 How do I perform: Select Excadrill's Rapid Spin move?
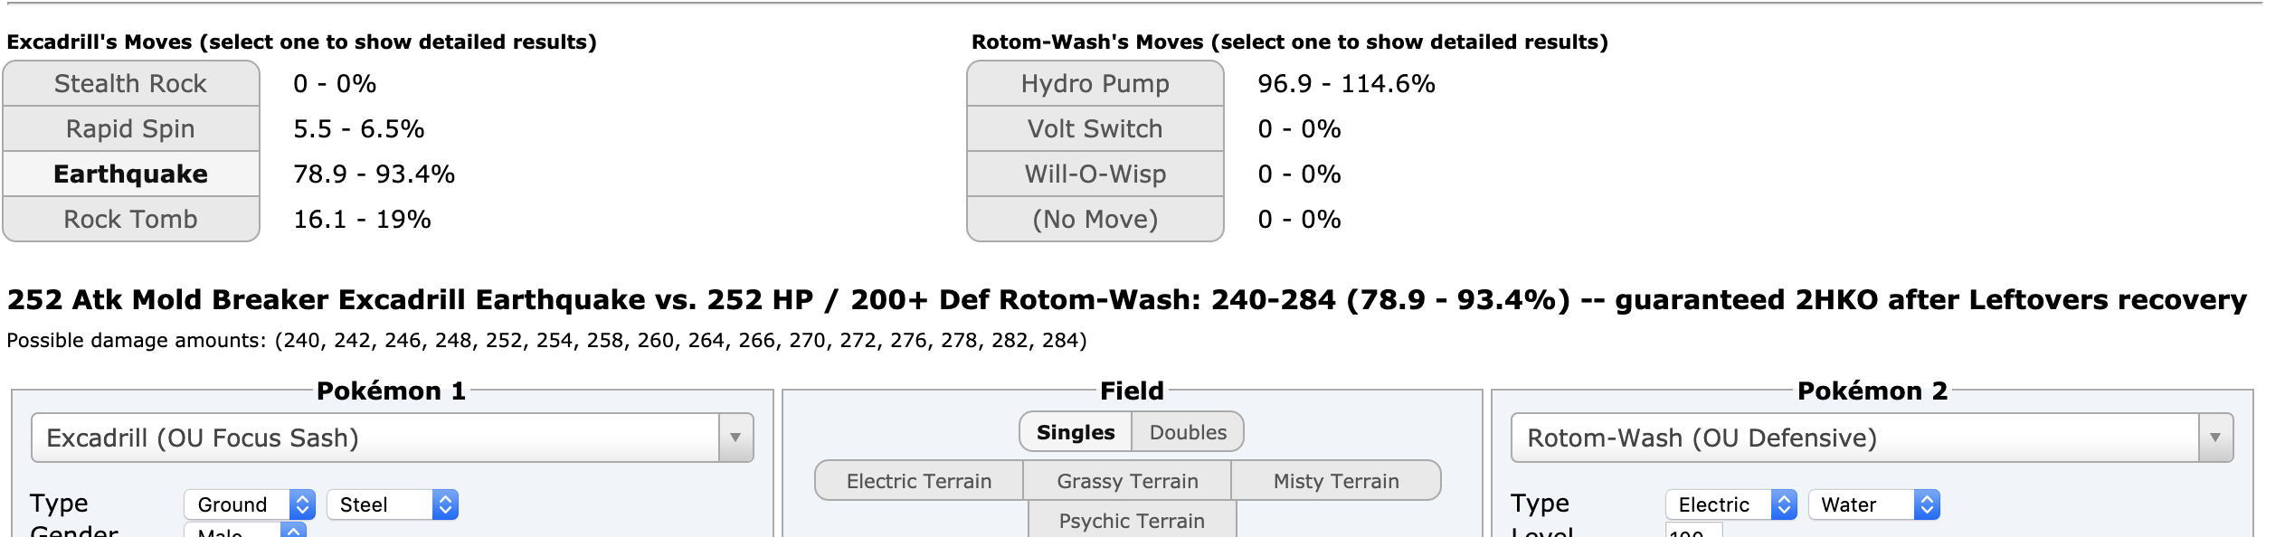(x=131, y=128)
